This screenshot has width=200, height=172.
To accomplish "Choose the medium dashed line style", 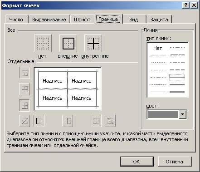I will click(177, 70).
